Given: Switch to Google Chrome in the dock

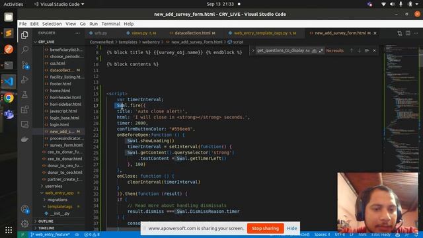Looking at the screenshot, I should tap(9, 98).
